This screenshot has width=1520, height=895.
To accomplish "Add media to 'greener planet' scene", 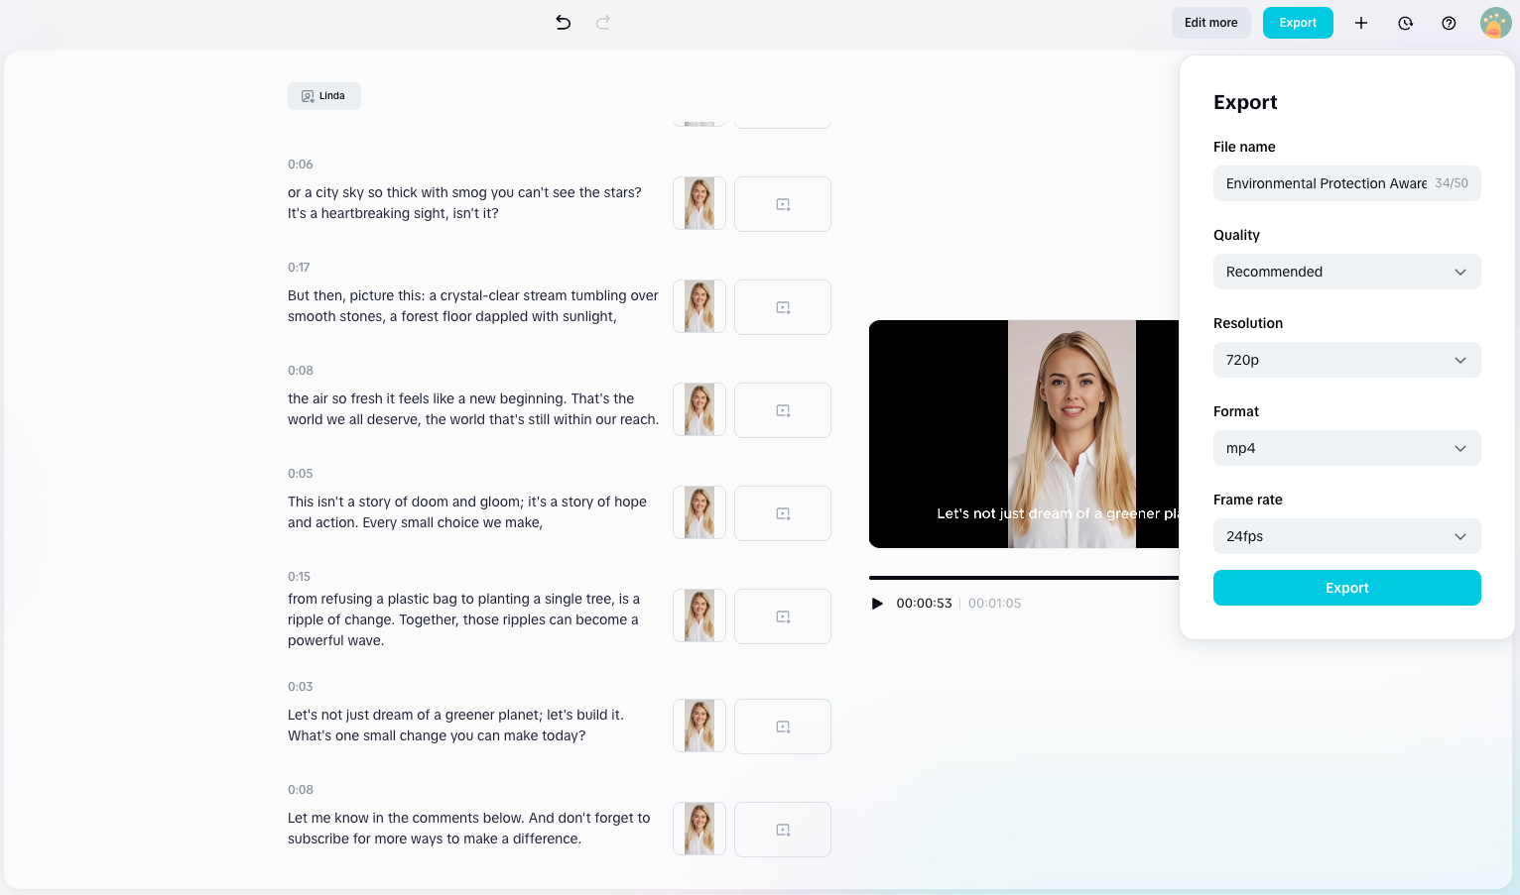I will 783,727.
